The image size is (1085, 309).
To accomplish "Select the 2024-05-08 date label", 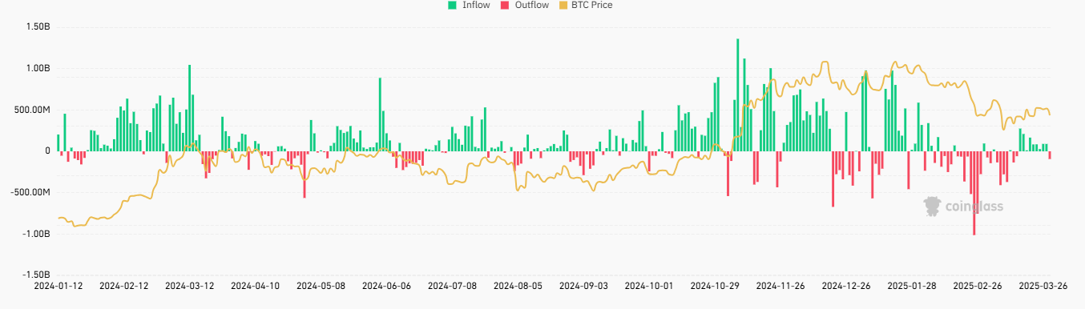I will coord(321,285).
